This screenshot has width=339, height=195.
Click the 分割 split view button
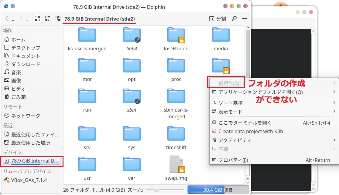217,19
